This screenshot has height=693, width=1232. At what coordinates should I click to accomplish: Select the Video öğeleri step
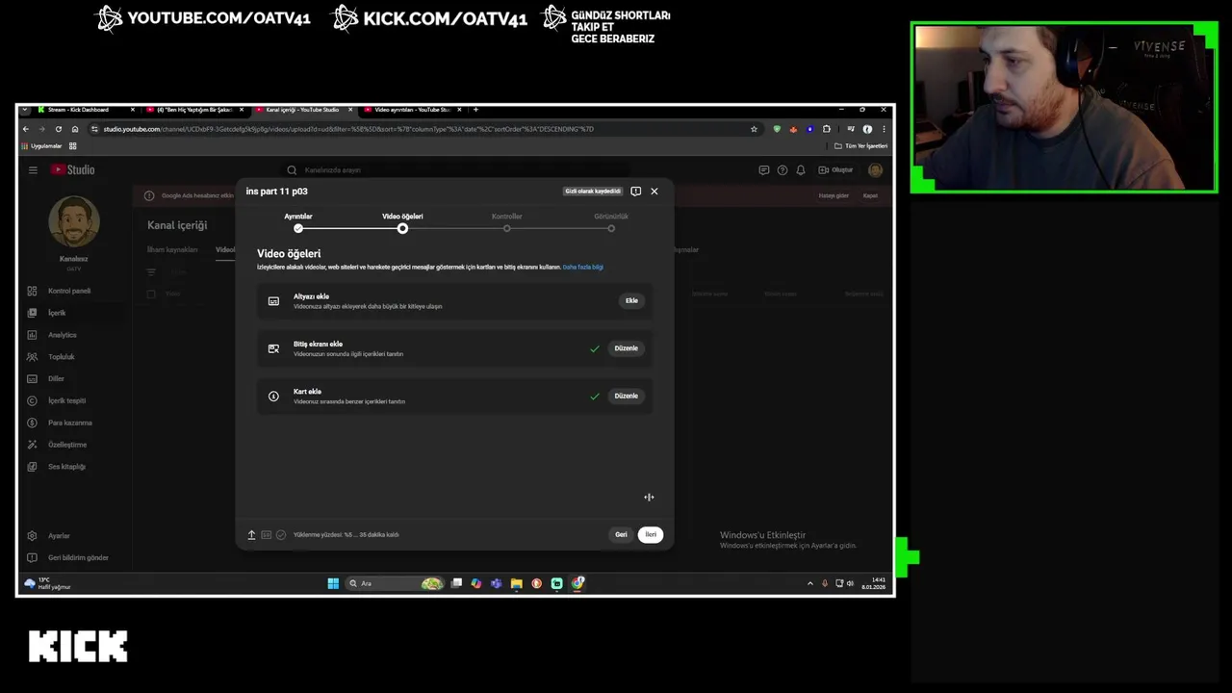(402, 222)
